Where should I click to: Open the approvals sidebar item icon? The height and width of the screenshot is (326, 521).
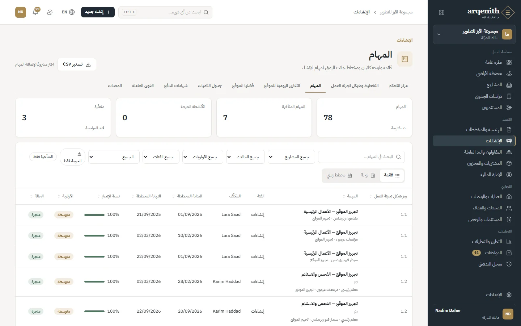509,253
